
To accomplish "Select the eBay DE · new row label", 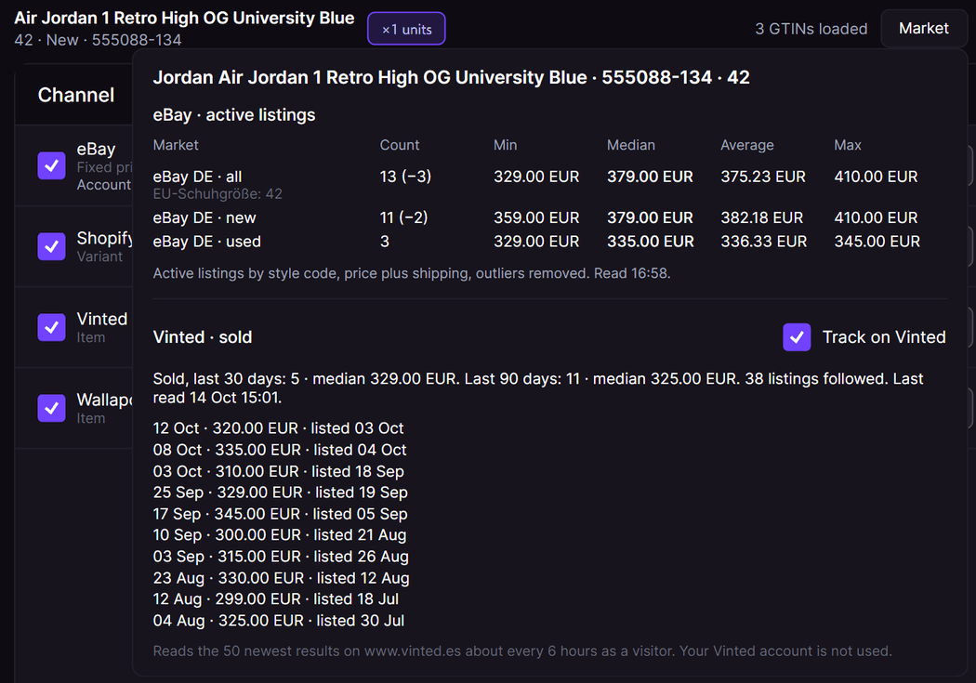I will click(204, 217).
